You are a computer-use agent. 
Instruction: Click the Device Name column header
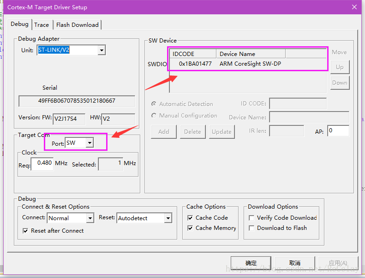click(x=251, y=54)
